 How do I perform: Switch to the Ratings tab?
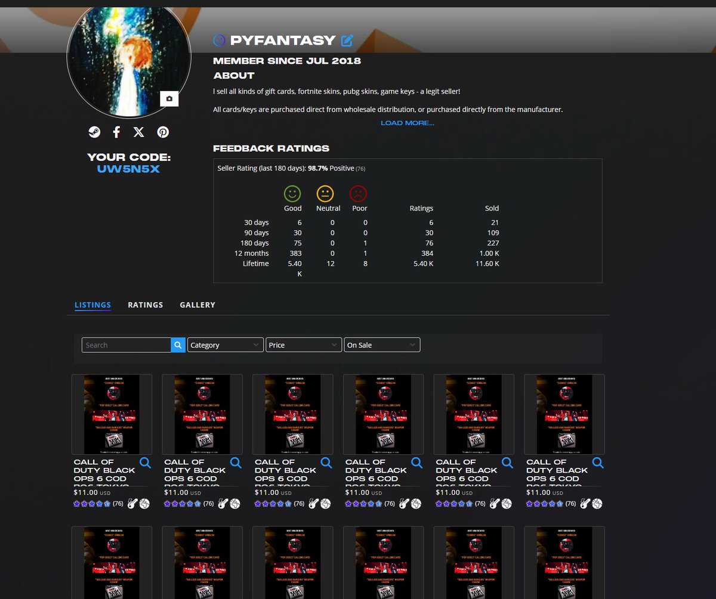click(146, 305)
